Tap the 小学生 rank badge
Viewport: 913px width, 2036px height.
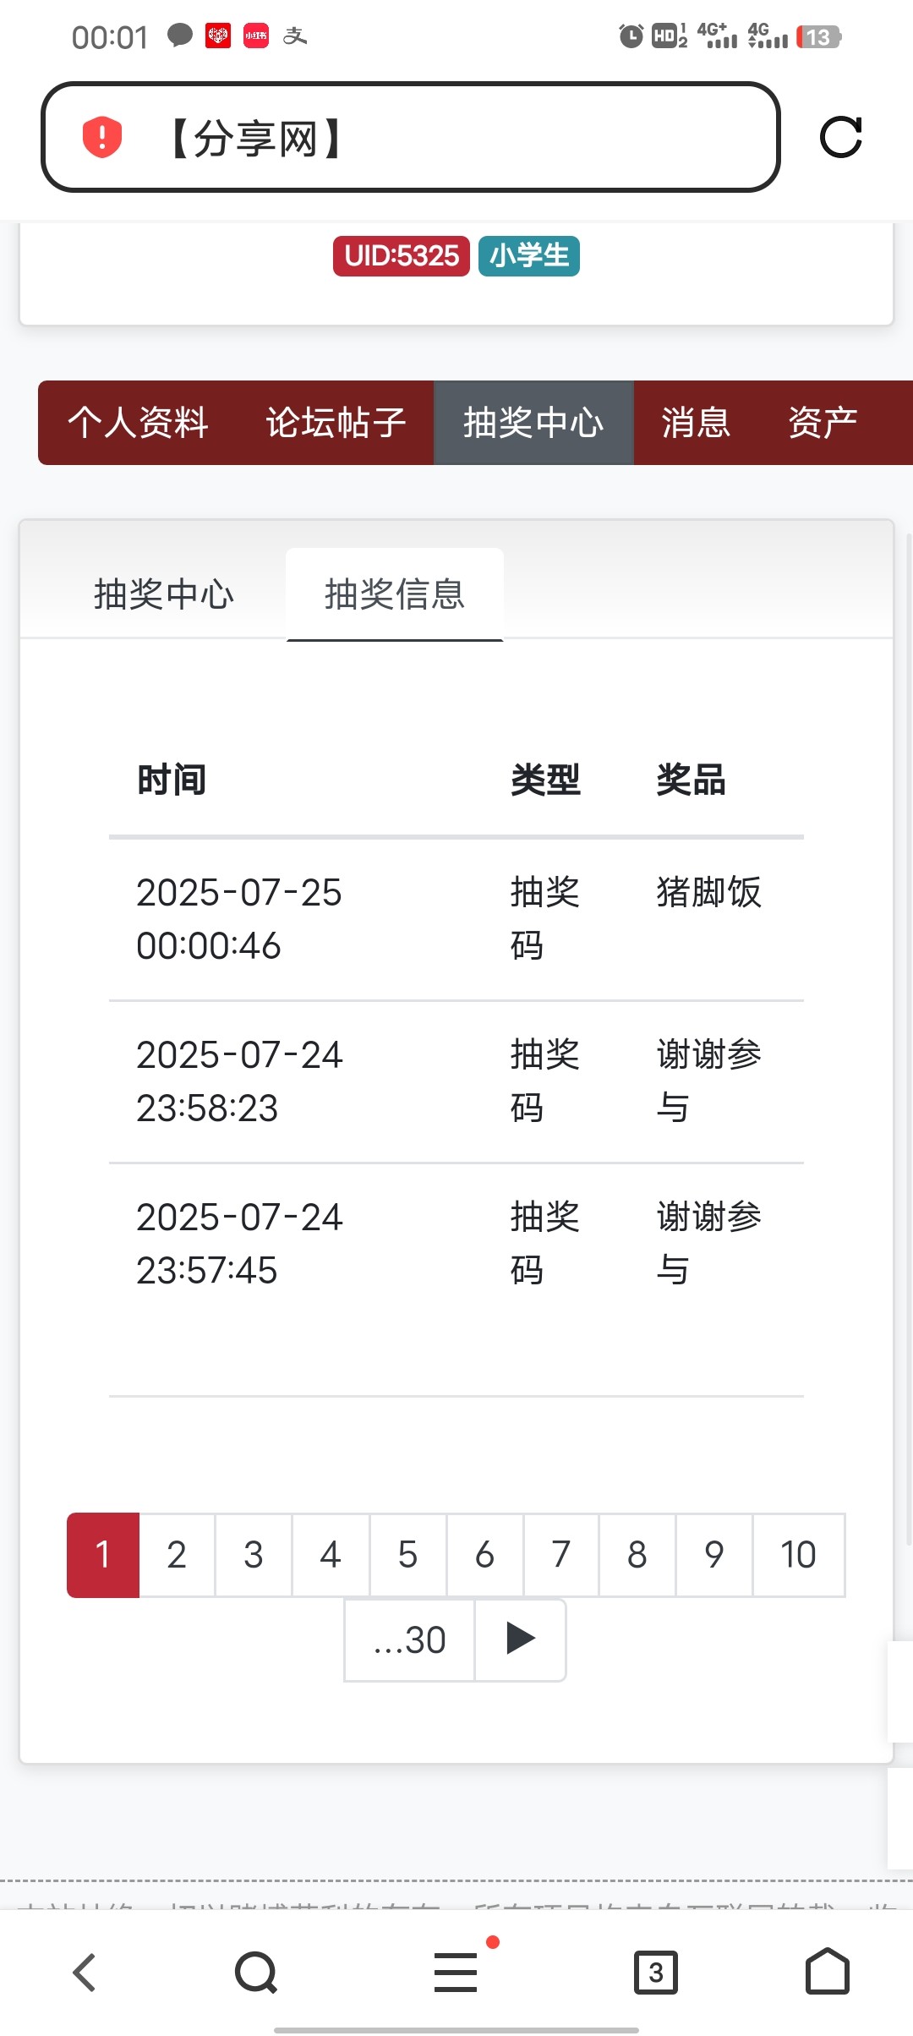(529, 255)
